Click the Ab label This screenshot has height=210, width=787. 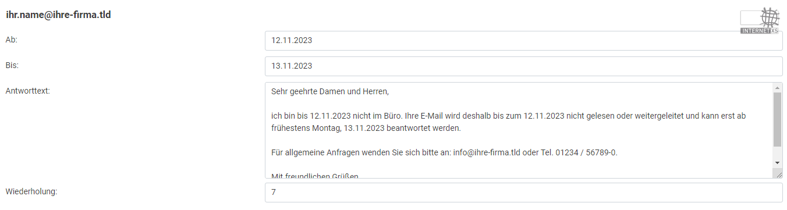[x=12, y=40]
